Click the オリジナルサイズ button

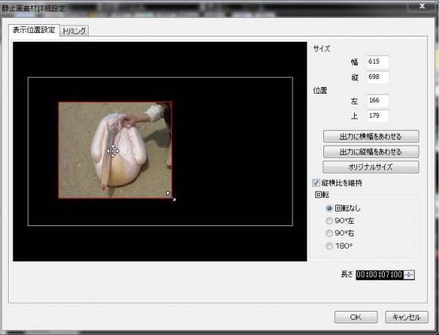click(371, 167)
